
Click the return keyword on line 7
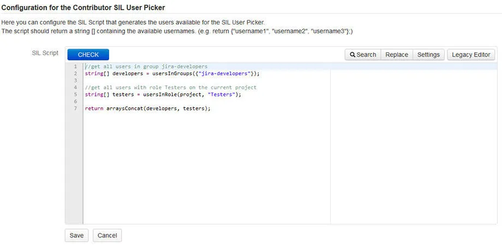coord(94,108)
